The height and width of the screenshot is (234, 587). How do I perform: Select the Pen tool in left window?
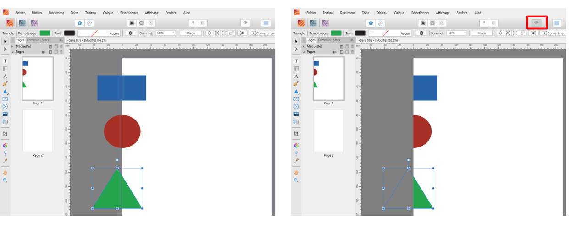[5, 84]
